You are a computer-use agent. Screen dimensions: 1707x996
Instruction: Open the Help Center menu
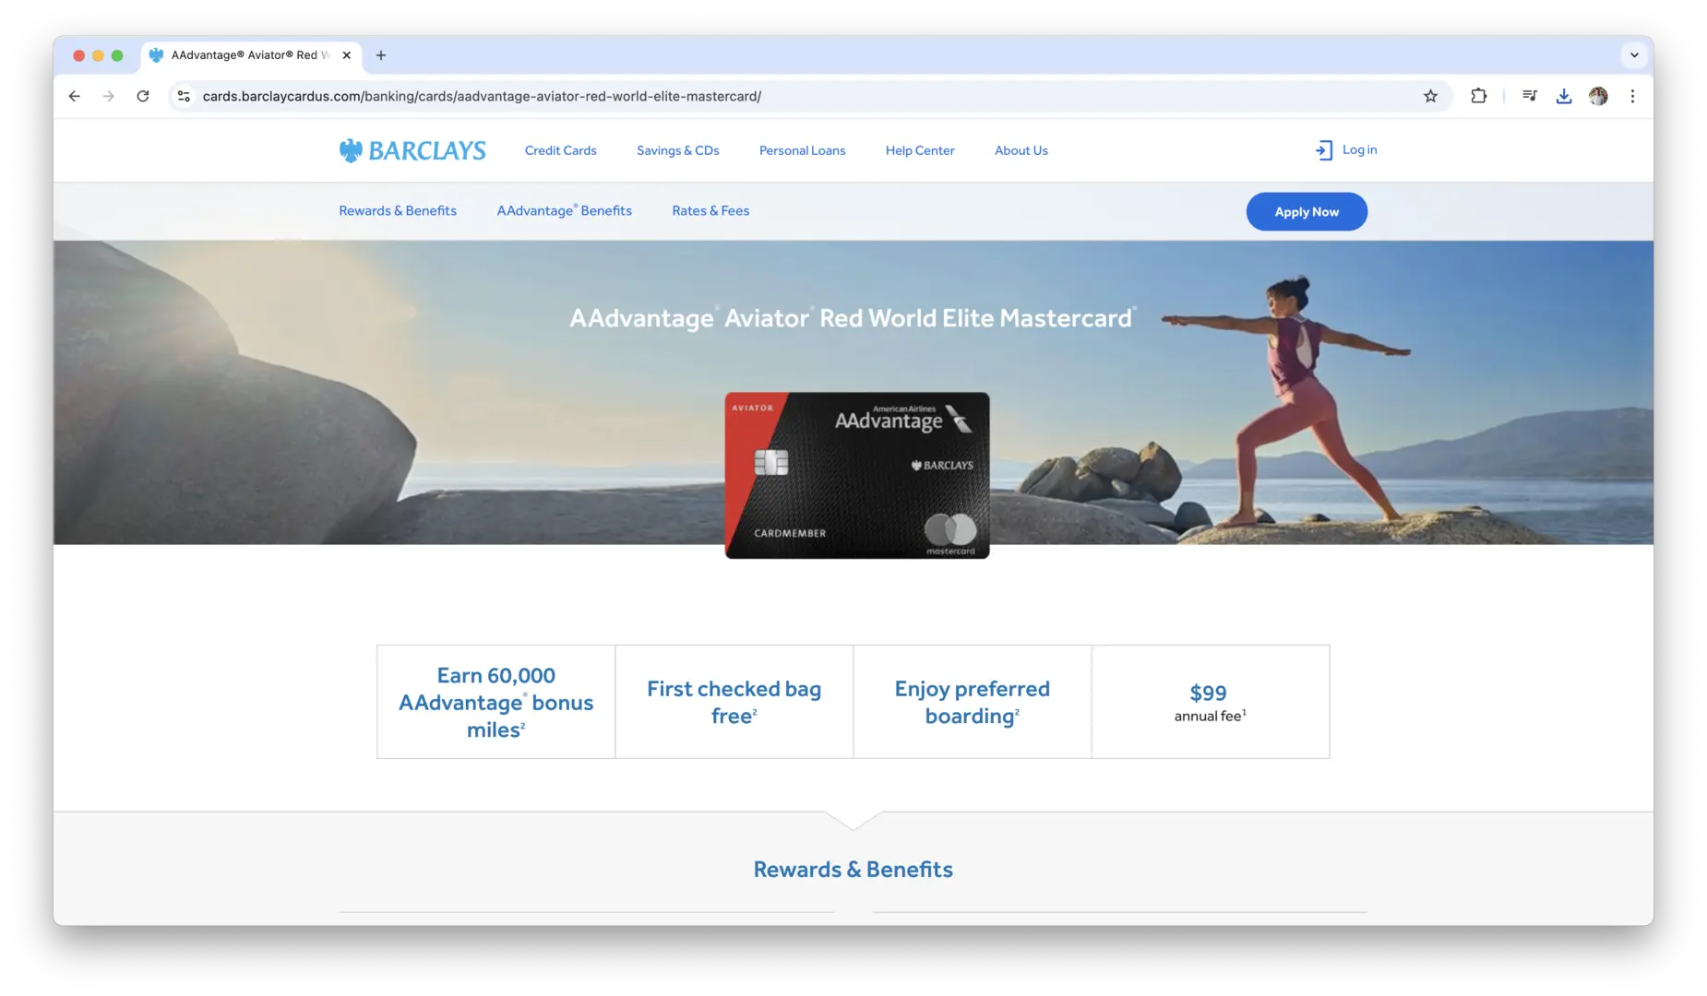pyautogui.click(x=920, y=150)
